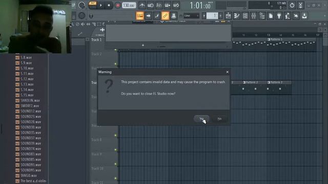Image resolution: width=328 pixels, height=184 pixels.
Task: Open the Channel rack view icon
Action: click(245, 16)
